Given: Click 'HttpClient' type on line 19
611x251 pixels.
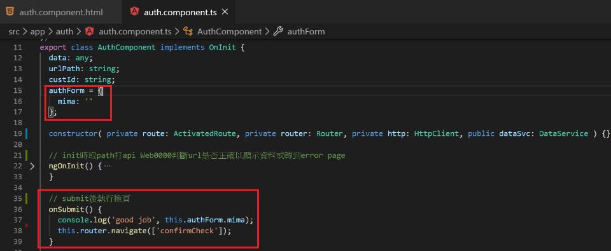Looking at the screenshot, I should tap(436, 133).
